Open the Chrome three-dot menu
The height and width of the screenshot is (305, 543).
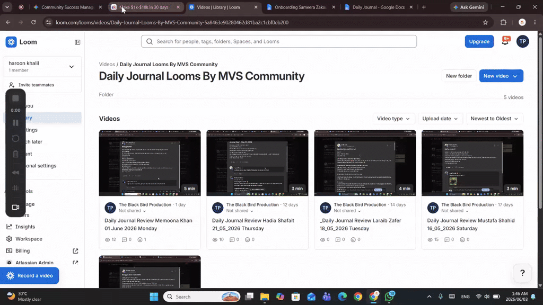[535, 22]
